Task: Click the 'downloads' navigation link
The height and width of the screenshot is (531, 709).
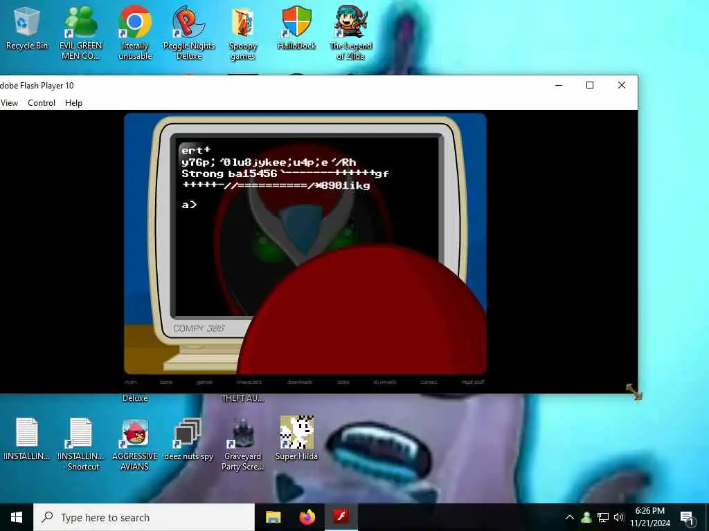Action: coord(300,382)
